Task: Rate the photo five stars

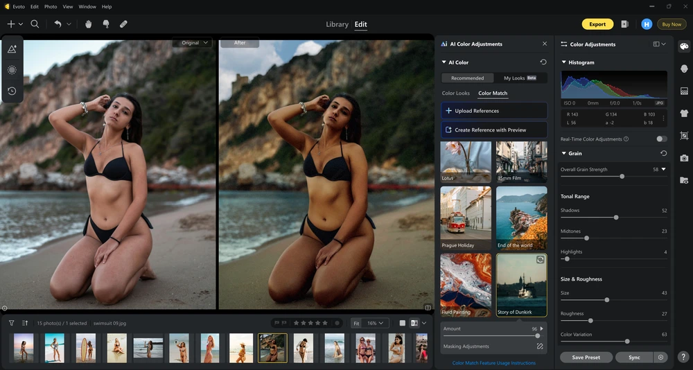Action: (x=325, y=323)
